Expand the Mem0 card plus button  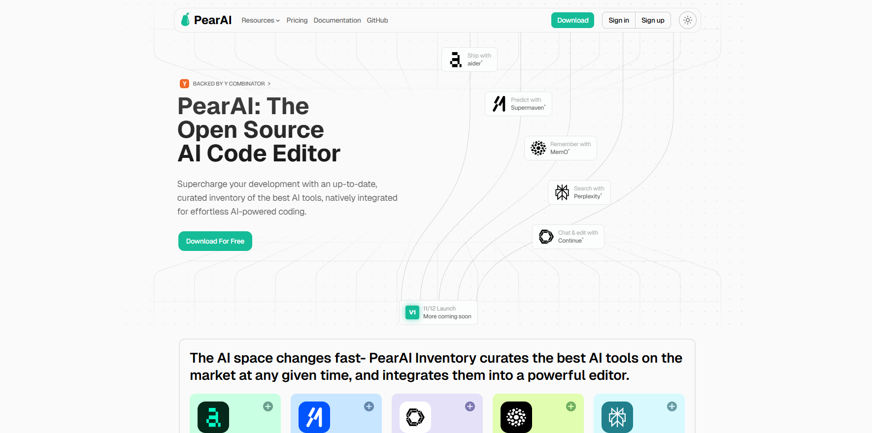click(x=571, y=406)
